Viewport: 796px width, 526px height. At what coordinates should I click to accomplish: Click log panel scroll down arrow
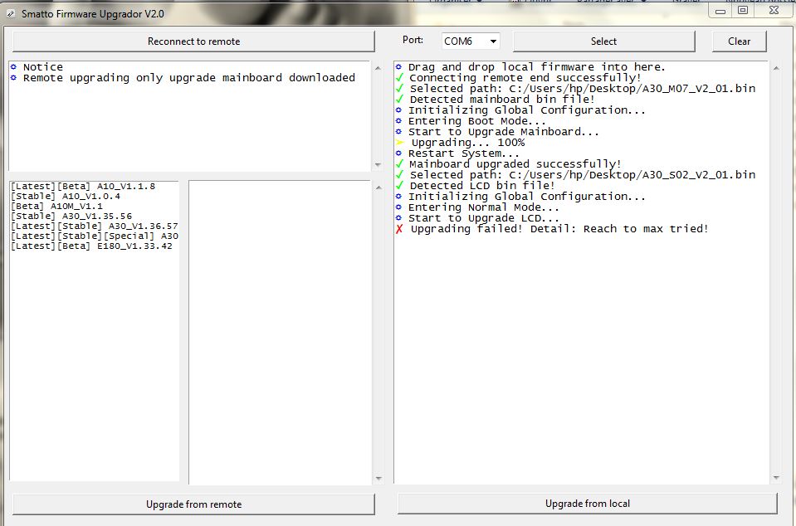[x=776, y=478]
